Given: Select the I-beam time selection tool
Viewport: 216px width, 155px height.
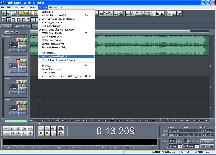Looking at the screenshot, I should click(174, 13).
